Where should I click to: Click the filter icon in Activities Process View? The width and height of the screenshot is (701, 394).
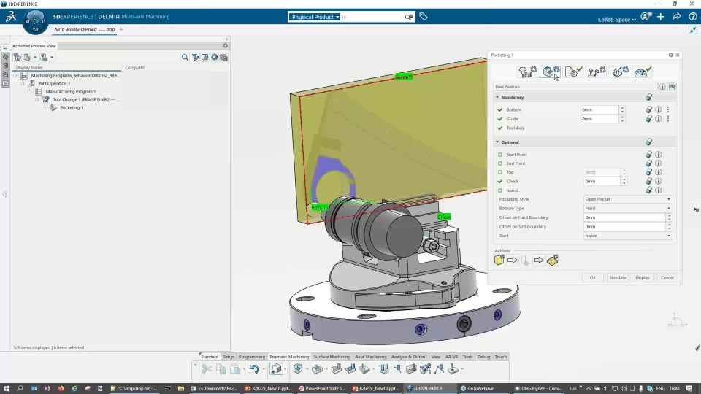196,57
